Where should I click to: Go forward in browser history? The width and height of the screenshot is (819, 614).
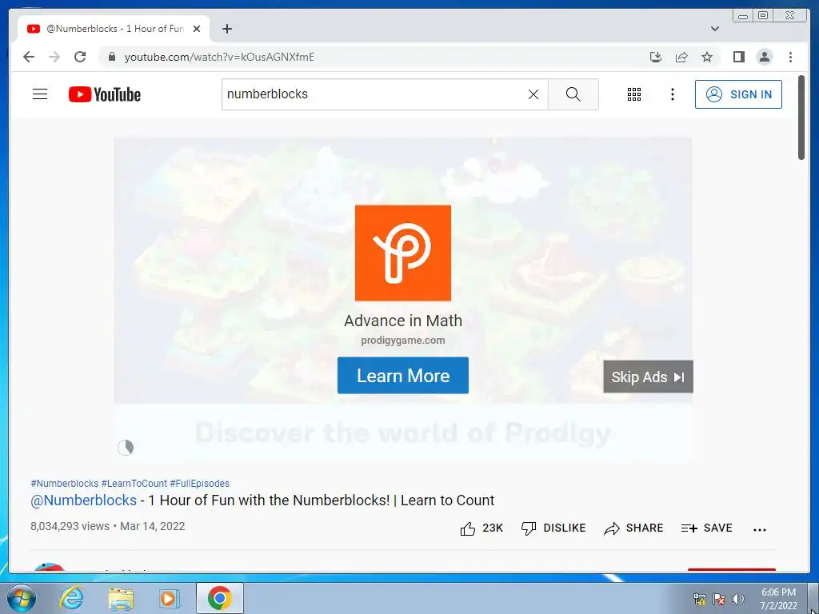(x=54, y=57)
